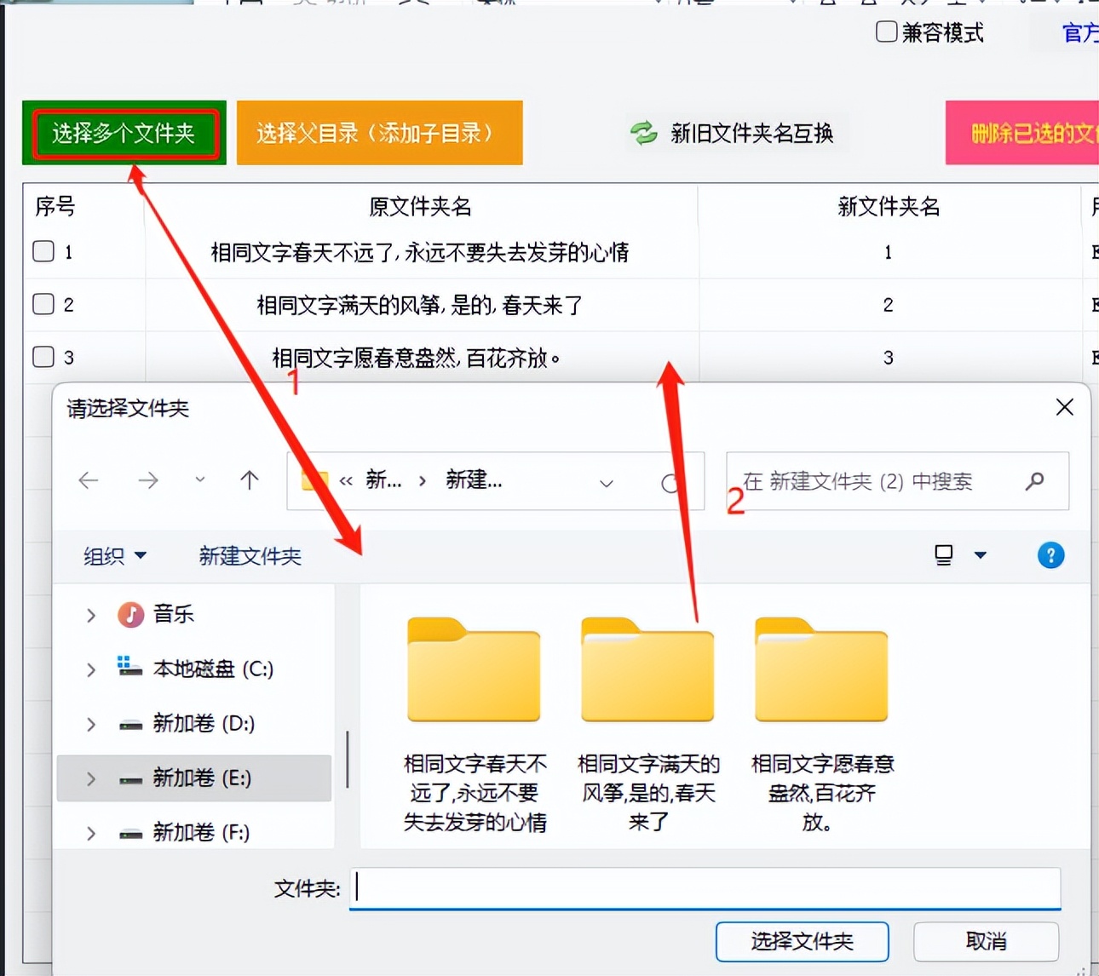This screenshot has height=976, width=1099.
Task: Click the folder icon in the address breadcrumb
Action: 314,480
